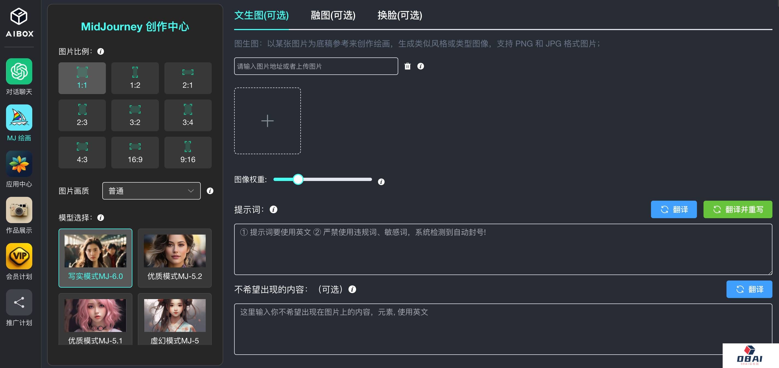Show info icon for 图像权重 slider
The width and height of the screenshot is (779, 368).
(381, 182)
